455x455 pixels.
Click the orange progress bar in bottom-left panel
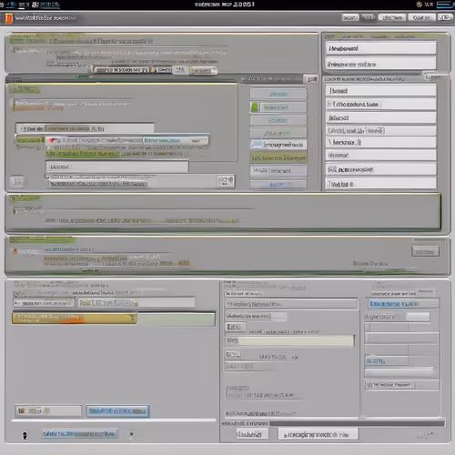click(75, 318)
